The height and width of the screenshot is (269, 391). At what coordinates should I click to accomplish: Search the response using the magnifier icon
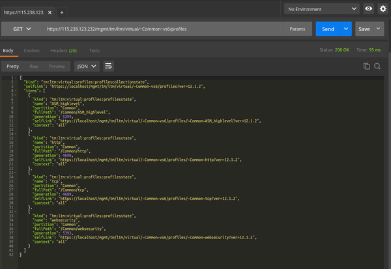[379, 66]
